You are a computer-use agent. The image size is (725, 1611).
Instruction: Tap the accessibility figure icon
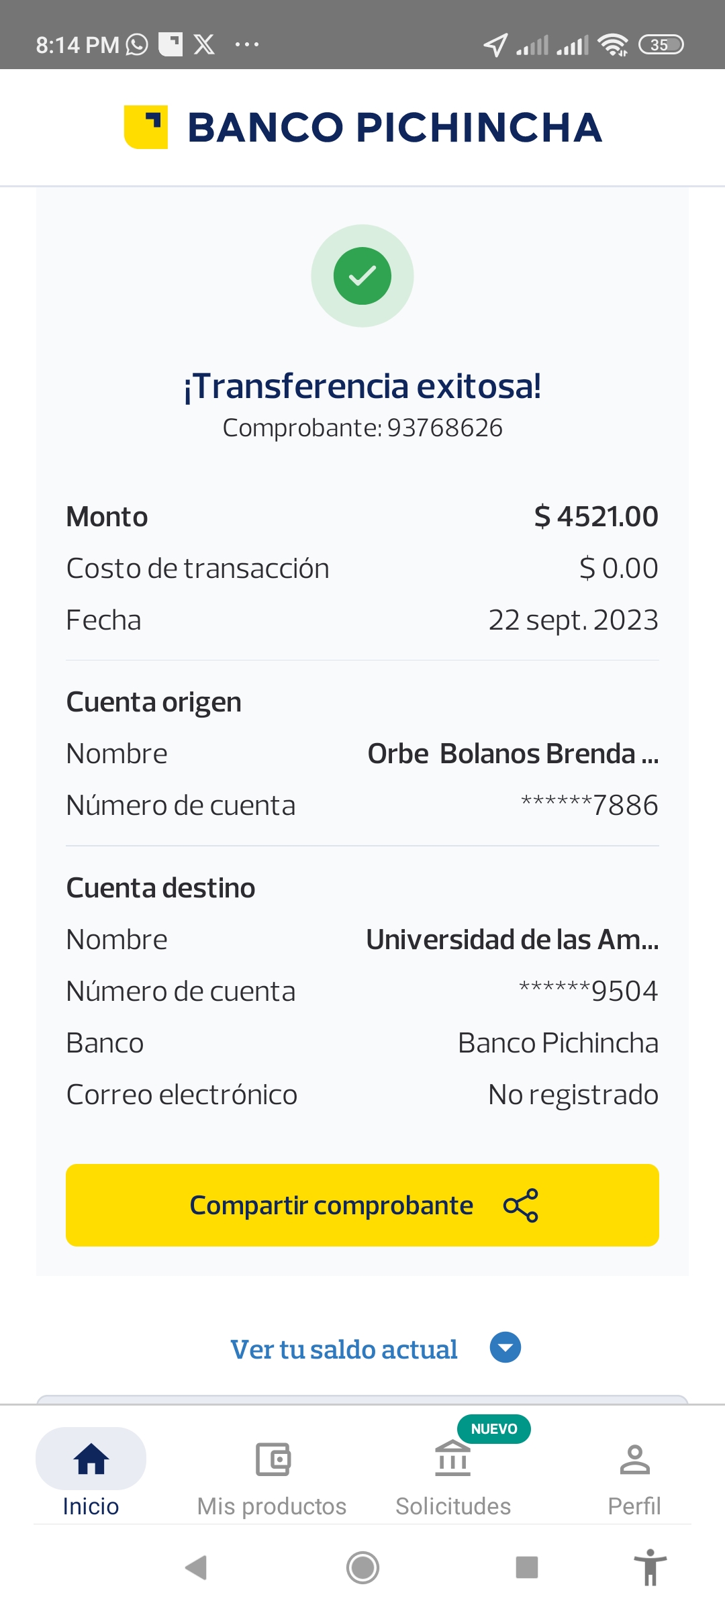[x=650, y=1567]
